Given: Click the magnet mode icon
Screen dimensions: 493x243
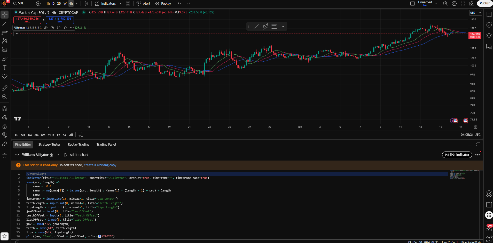Looking at the screenshot, I should [x=5, y=108].
